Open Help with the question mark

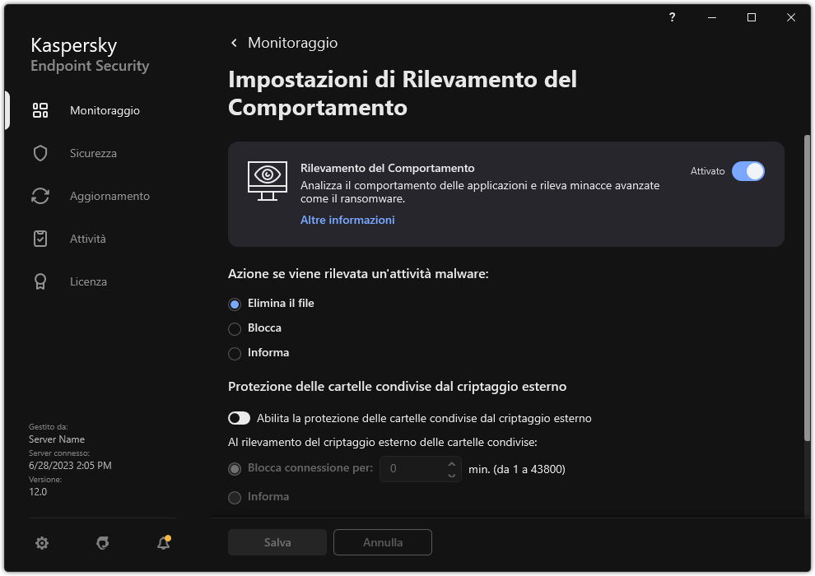click(672, 17)
